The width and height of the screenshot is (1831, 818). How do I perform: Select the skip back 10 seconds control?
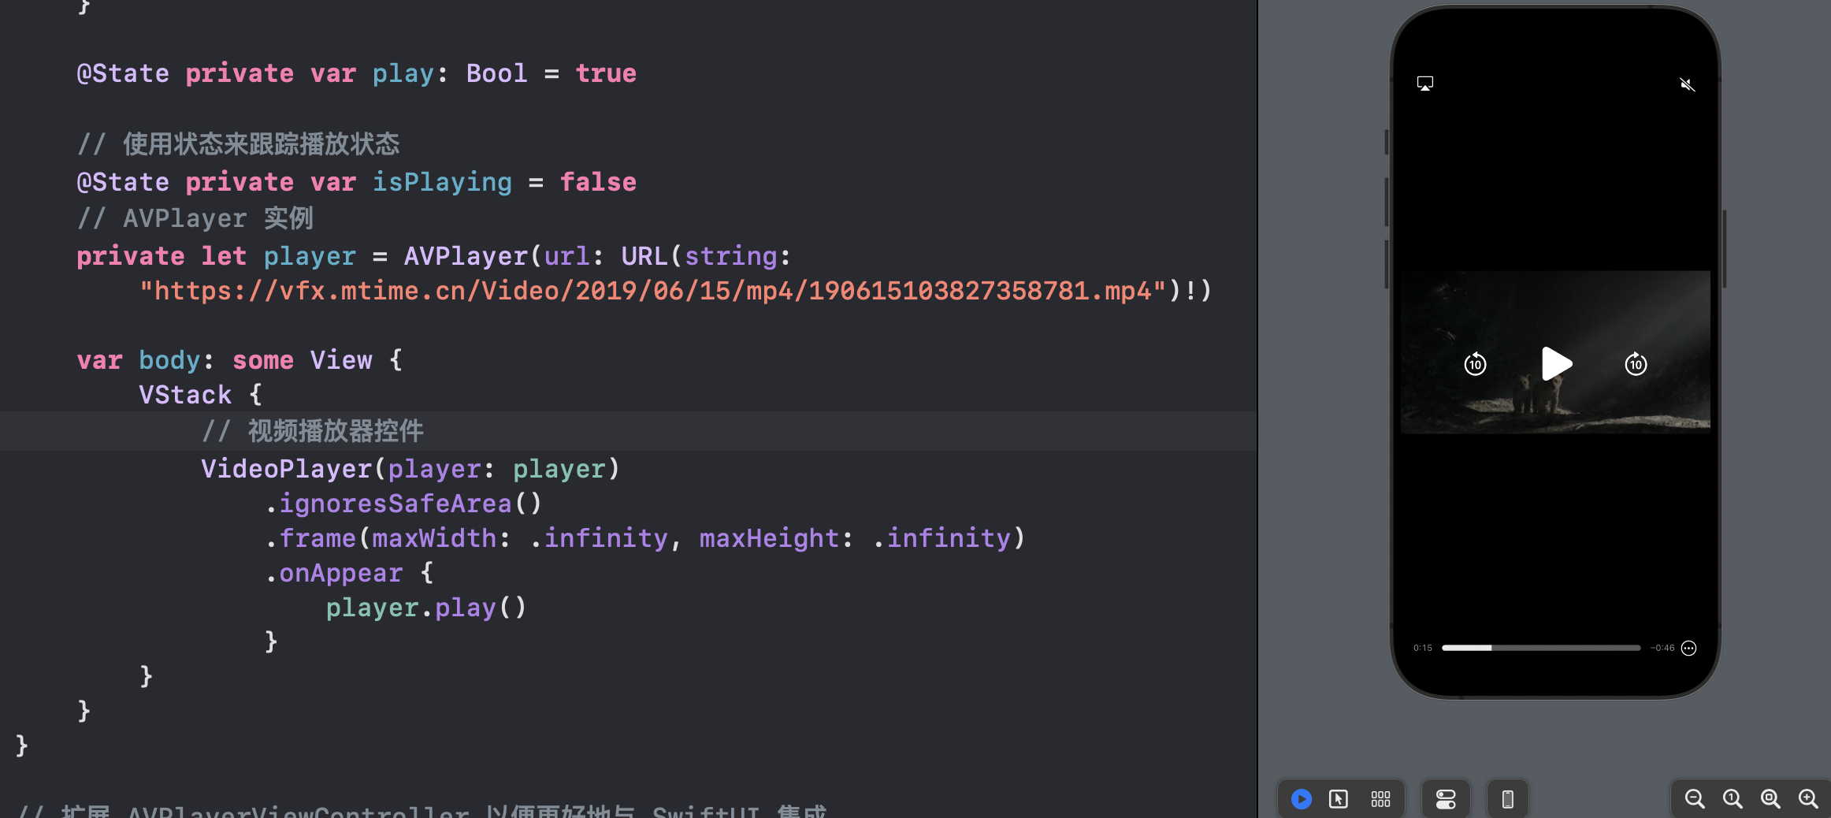(1475, 364)
